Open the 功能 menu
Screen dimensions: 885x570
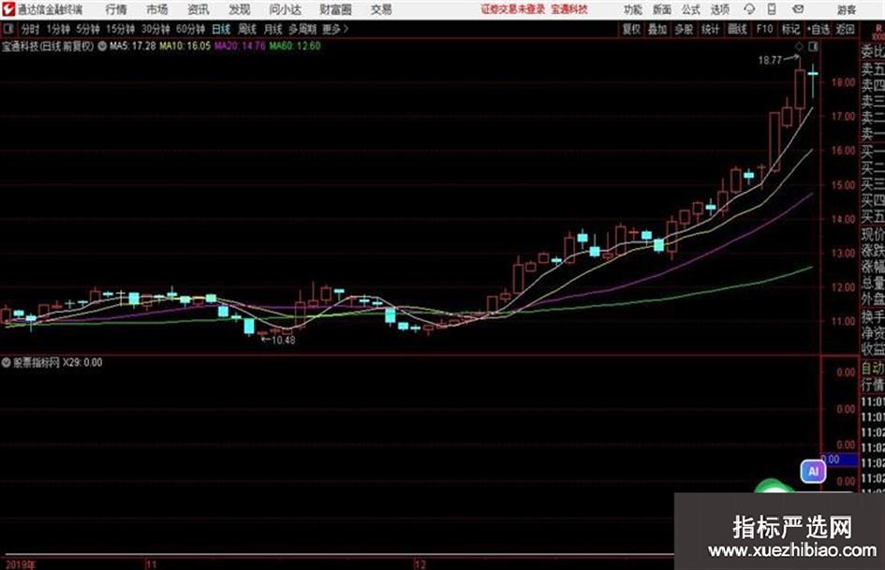pos(633,9)
